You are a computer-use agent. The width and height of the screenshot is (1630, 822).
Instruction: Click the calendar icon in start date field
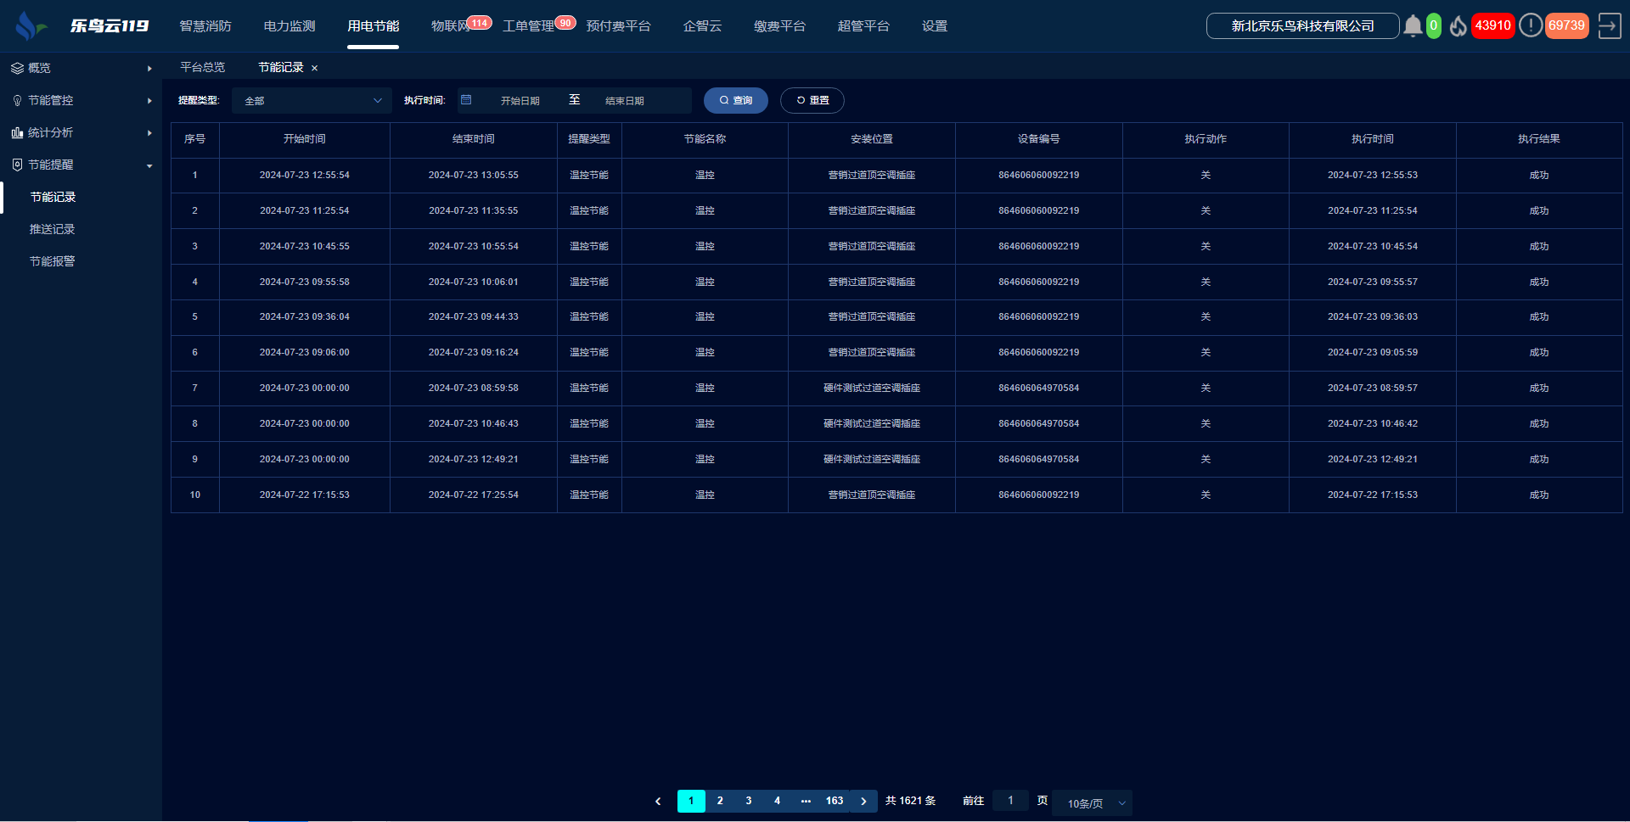466,100
